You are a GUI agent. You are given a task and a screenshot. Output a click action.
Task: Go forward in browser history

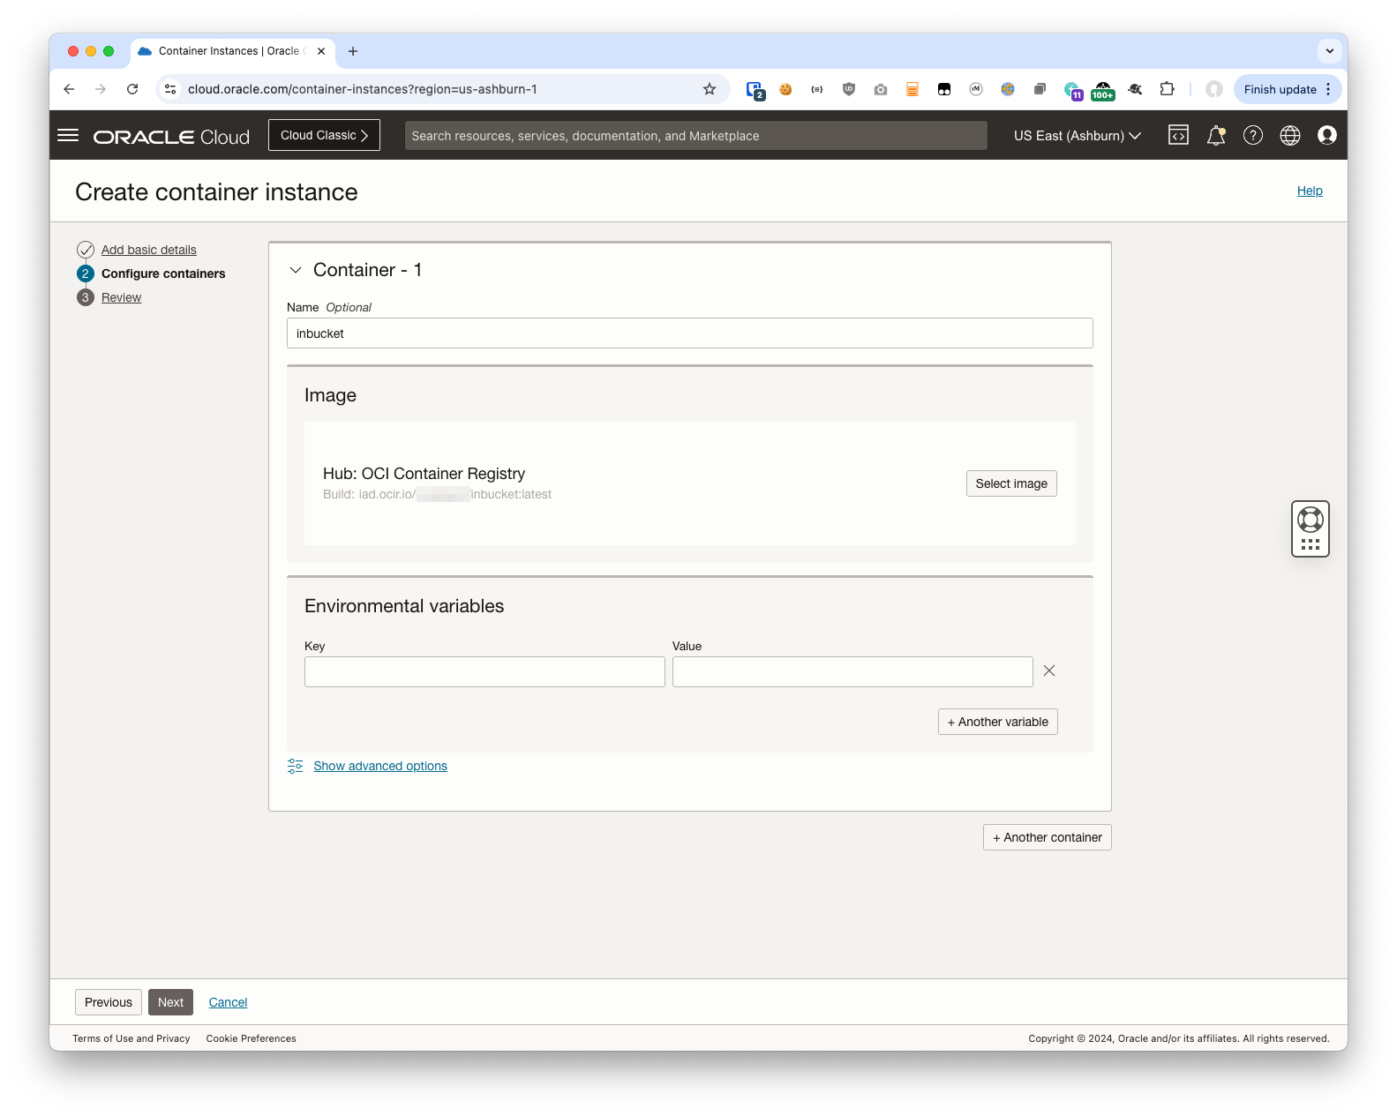click(101, 89)
